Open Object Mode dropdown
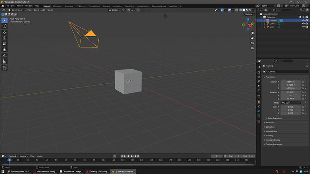This screenshot has height=174, width=310. [x=17, y=10]
